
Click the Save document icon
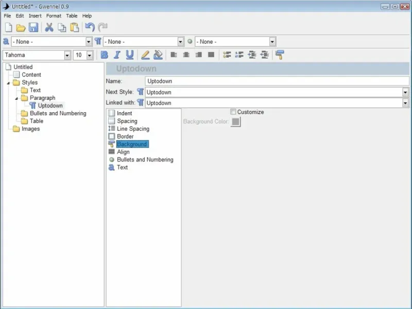click(x=33, y=28)
